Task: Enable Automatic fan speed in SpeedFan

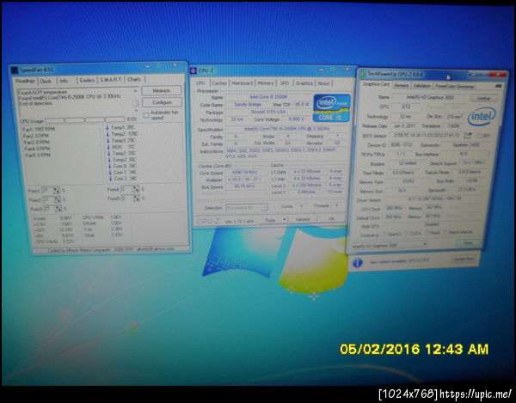Action: tap(146, 115)
